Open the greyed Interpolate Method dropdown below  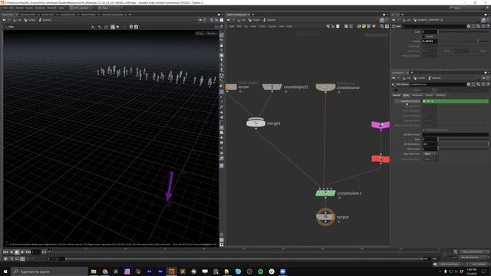(x=430, y=159)
